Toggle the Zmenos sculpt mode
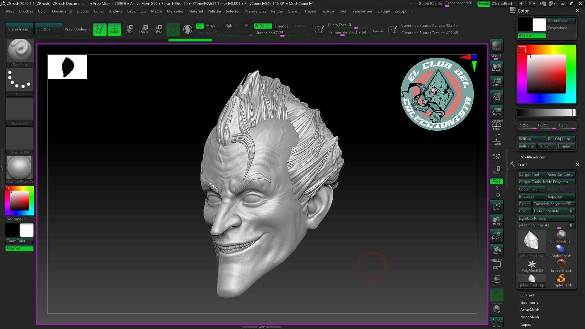The width and height of the screenshot is (585, 329). (281, 26)
